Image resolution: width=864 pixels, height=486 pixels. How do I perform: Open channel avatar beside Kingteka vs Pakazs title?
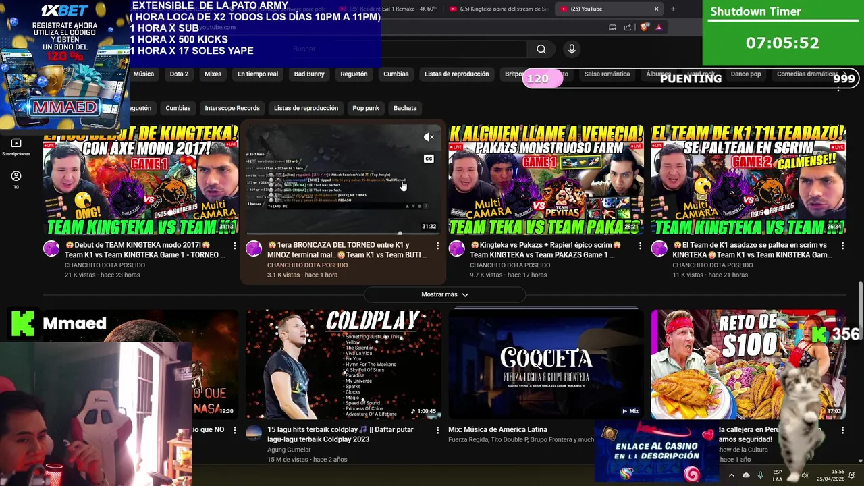point(456,248)
